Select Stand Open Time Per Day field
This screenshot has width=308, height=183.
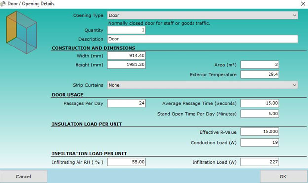[x=260, y=114]
